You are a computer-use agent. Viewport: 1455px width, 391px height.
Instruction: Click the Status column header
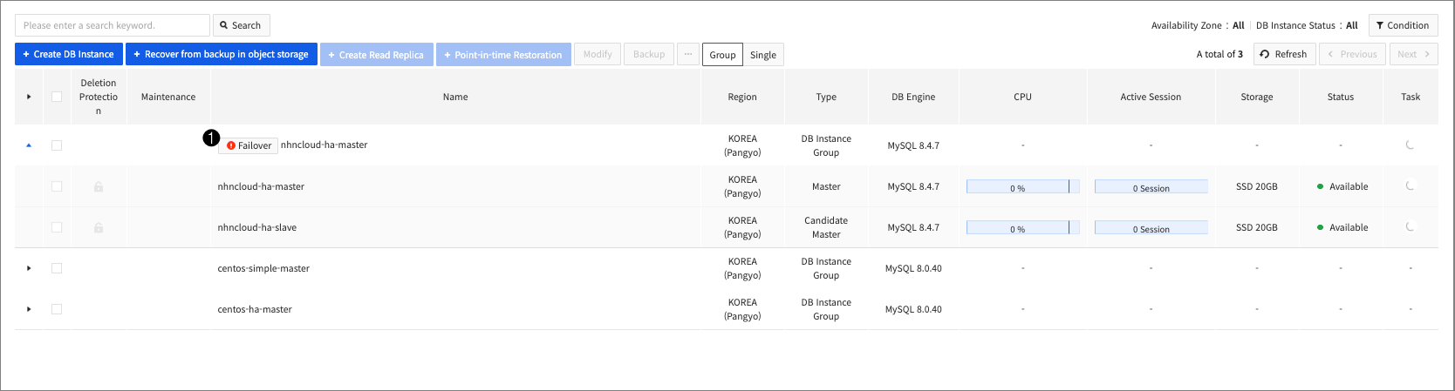1341,97
